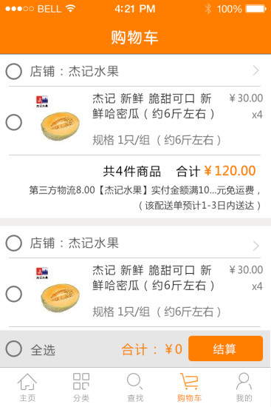The width and height of the screenshot is (271, 407).
Task: Expand second 杰记水果 shop via chevron arrow
Action: (x=256, y=246)
